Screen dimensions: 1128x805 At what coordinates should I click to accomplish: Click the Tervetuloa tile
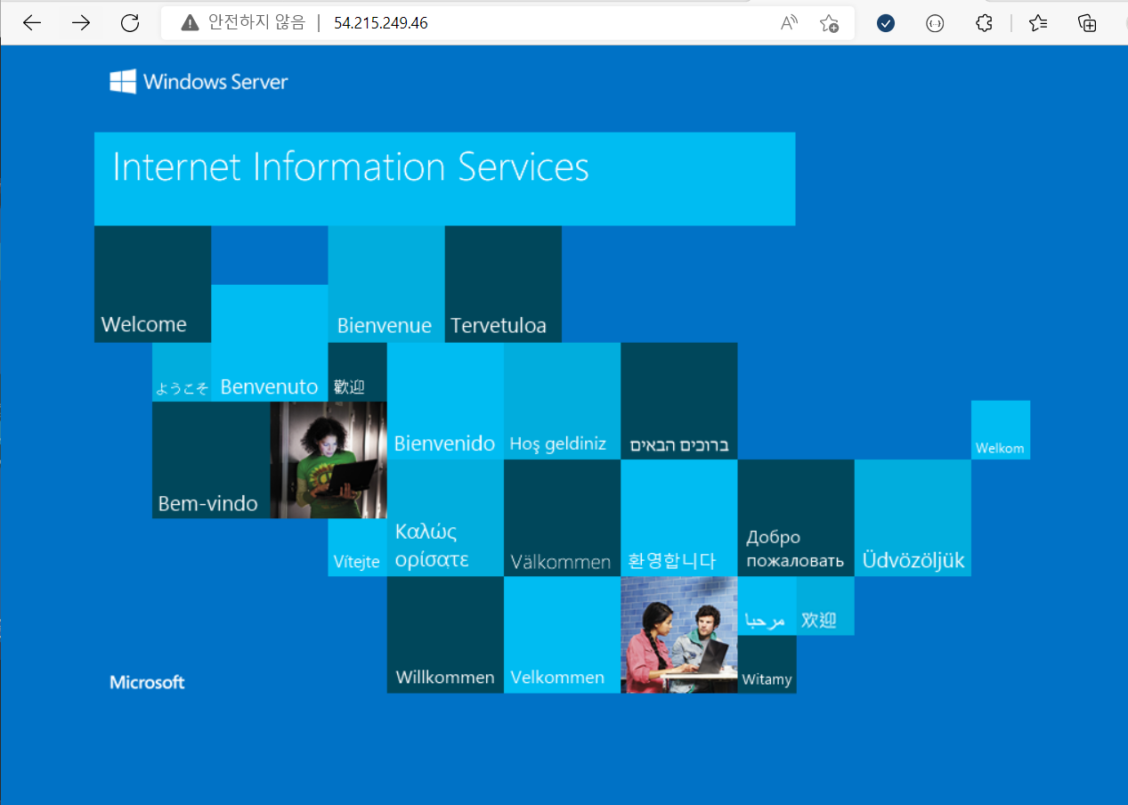[x=503, y=284]
